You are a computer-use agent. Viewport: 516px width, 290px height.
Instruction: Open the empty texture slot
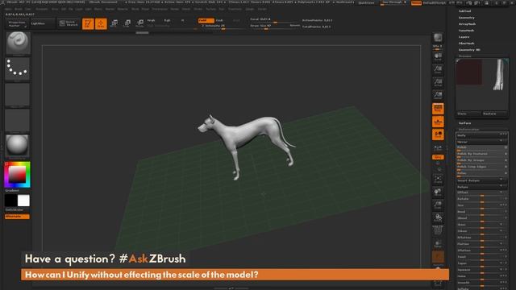[x=18, y=121]
